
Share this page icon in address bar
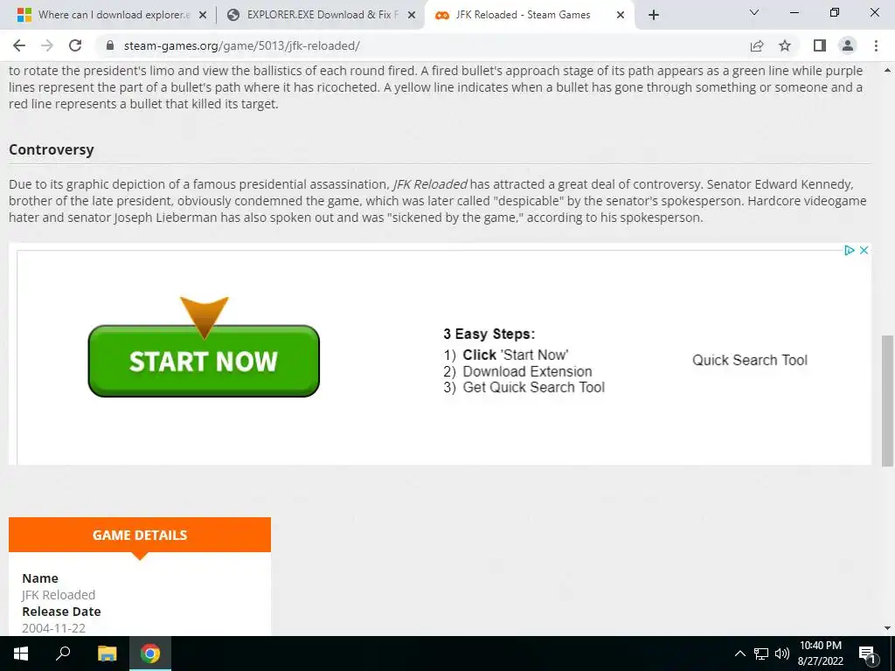coord(757,45)
